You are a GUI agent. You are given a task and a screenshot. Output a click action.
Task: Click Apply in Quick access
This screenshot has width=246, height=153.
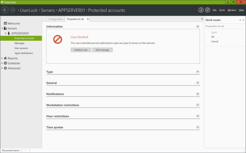[214, 32]
